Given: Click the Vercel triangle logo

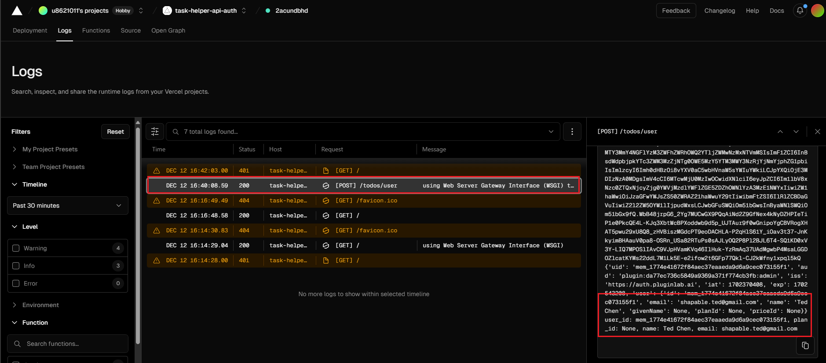Looking at the screenshot, I should tap(17, 11).
